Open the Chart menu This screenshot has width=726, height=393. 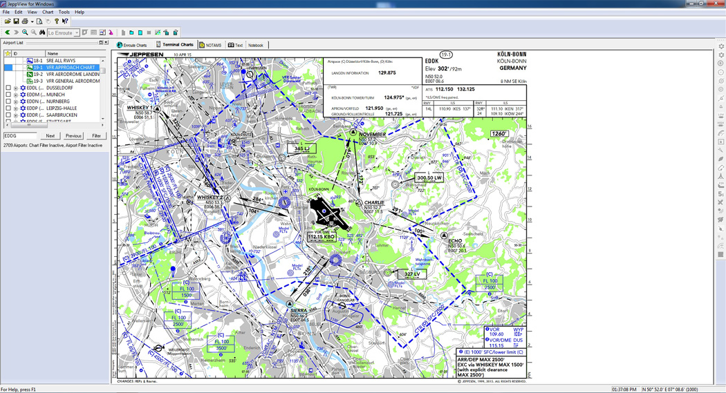[x=48, y=12]
